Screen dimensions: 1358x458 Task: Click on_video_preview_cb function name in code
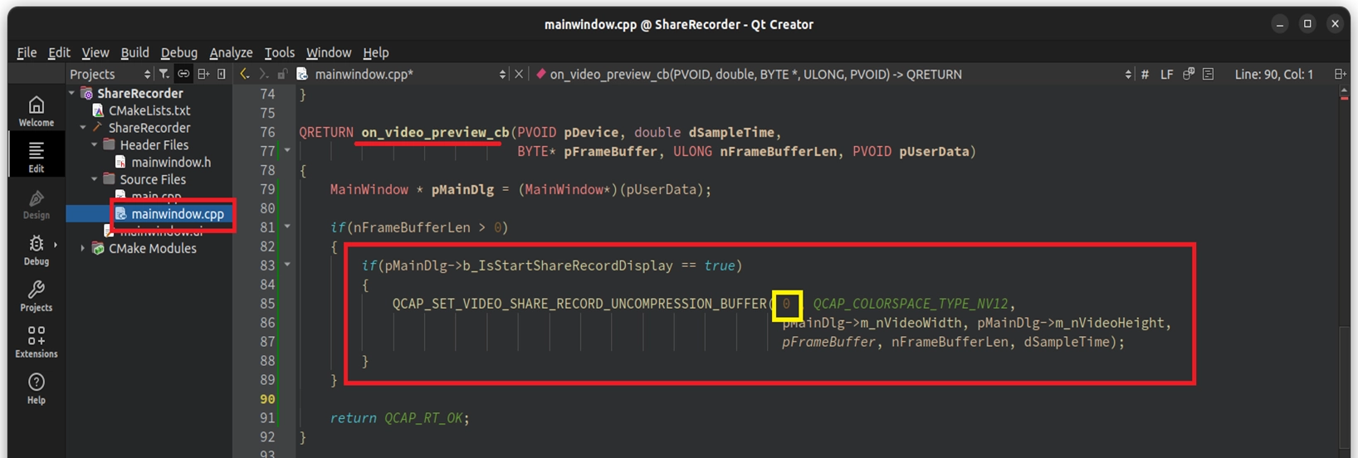click(435, 133)
